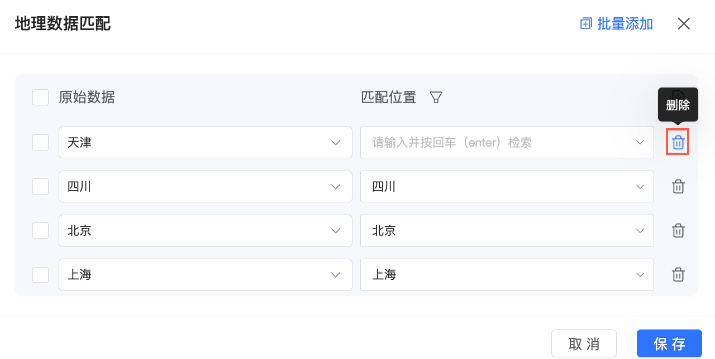Delete the 天津 row with trash icon
The width and height of the screenshot is (715, 359).
[678, 142]
